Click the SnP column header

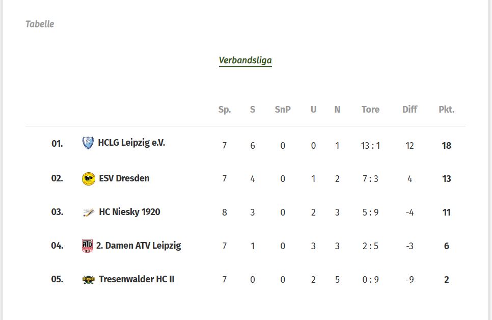click(x=283, y=109)
